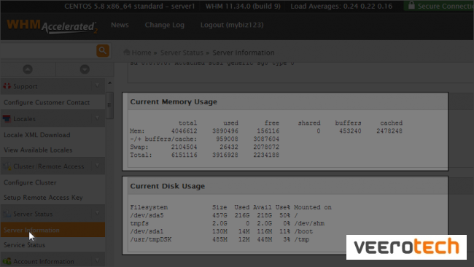Click the Home icon in the breadcrumb
Viewport: 474px width, 267px height.
(127, 52)
